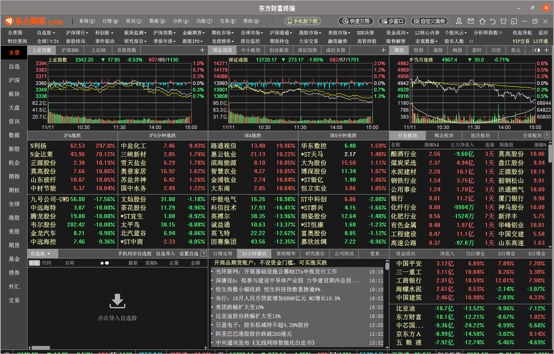The image size is (554, 354).
Task: Click 收起导航 to collapse navigation
Action: point(522,33)
